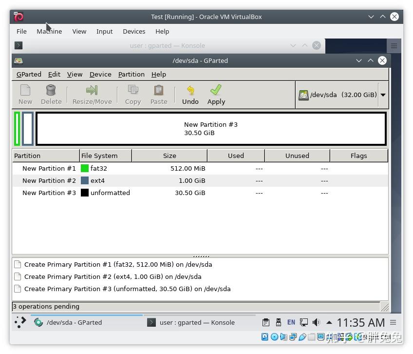
Task: Apply all pending operations with green checkmark
Action: coord(216,95)
